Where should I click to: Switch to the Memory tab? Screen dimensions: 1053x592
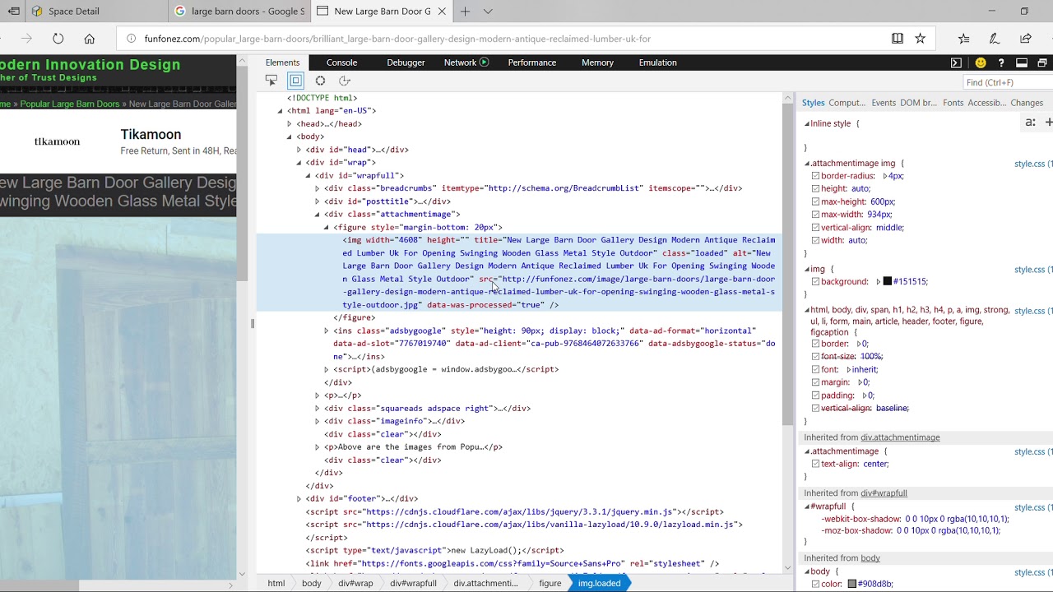(x=597, y=62)
